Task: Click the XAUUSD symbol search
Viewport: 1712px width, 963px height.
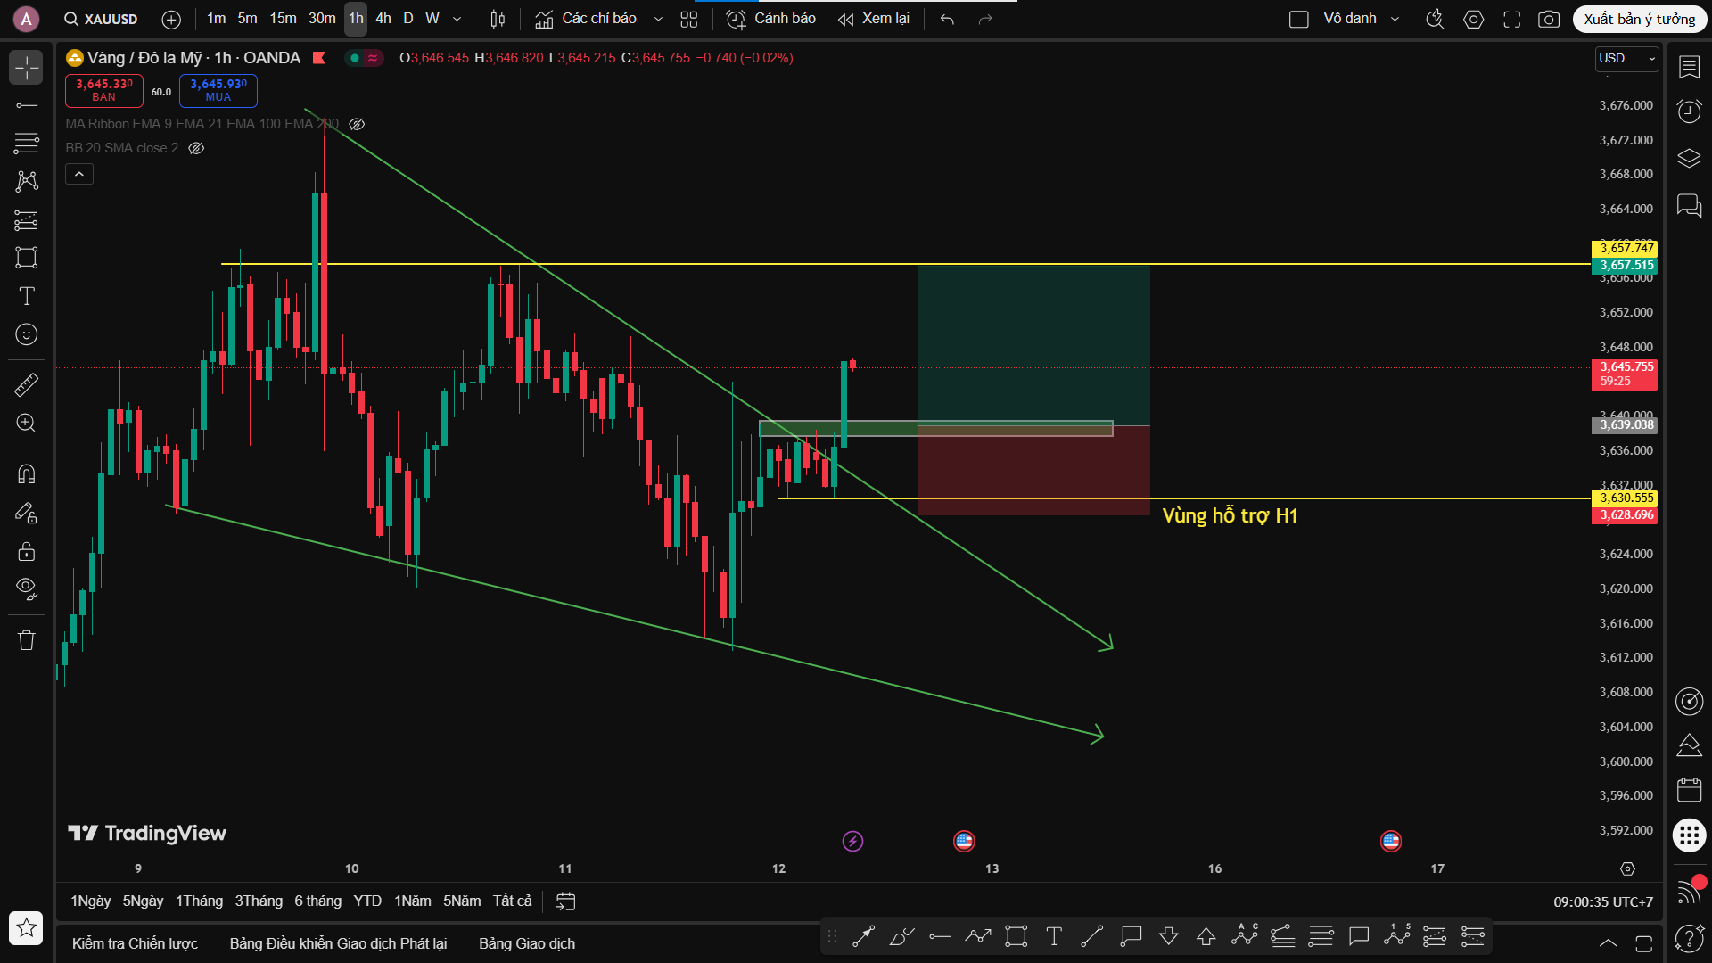Action: tap(101, 19)
